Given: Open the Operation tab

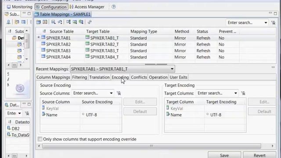Looking at the screenshot, I should 158,77.
